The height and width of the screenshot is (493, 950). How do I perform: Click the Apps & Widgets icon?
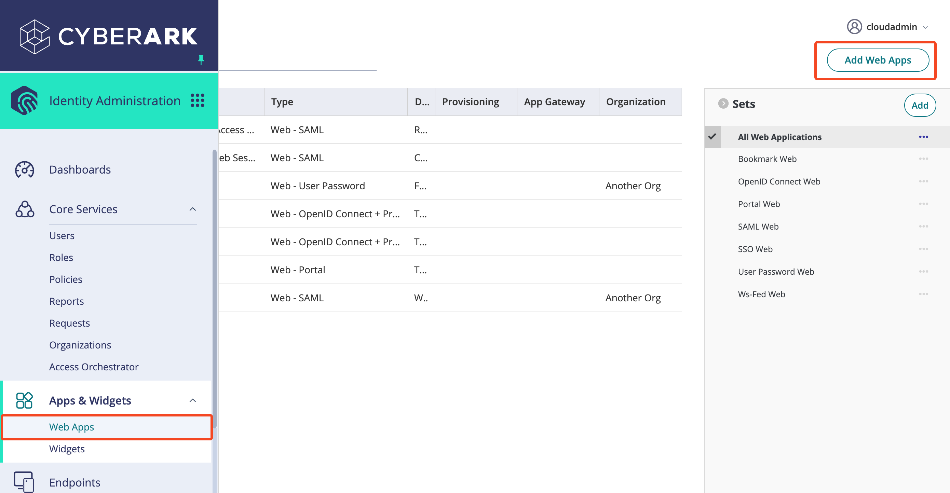pos(24,400)
